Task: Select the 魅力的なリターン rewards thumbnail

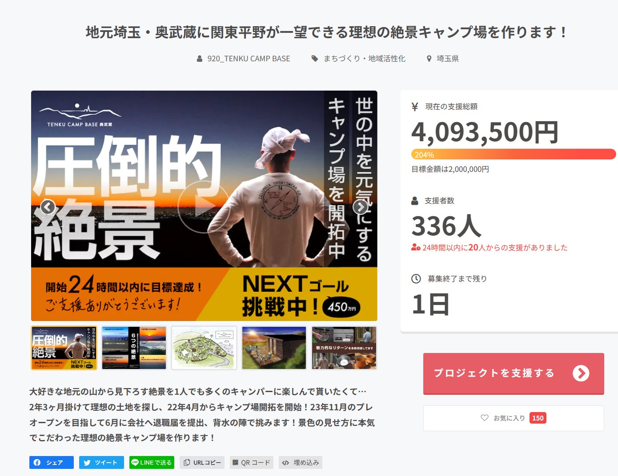Action: [x=344, y=348]
